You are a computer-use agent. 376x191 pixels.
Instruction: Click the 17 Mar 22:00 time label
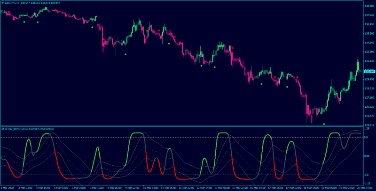(294, 188)
